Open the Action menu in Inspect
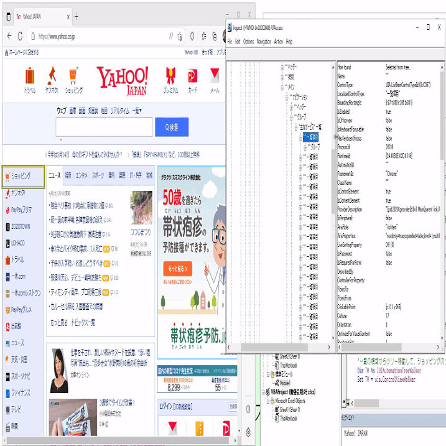Image resolution: width=446 pixels, height=446 pixels. click(x=279, y=42)
